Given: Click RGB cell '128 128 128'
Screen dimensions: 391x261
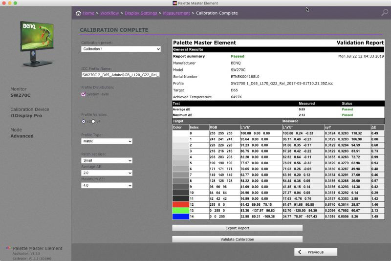Looking at the screenshot, I should pos(221,181).
